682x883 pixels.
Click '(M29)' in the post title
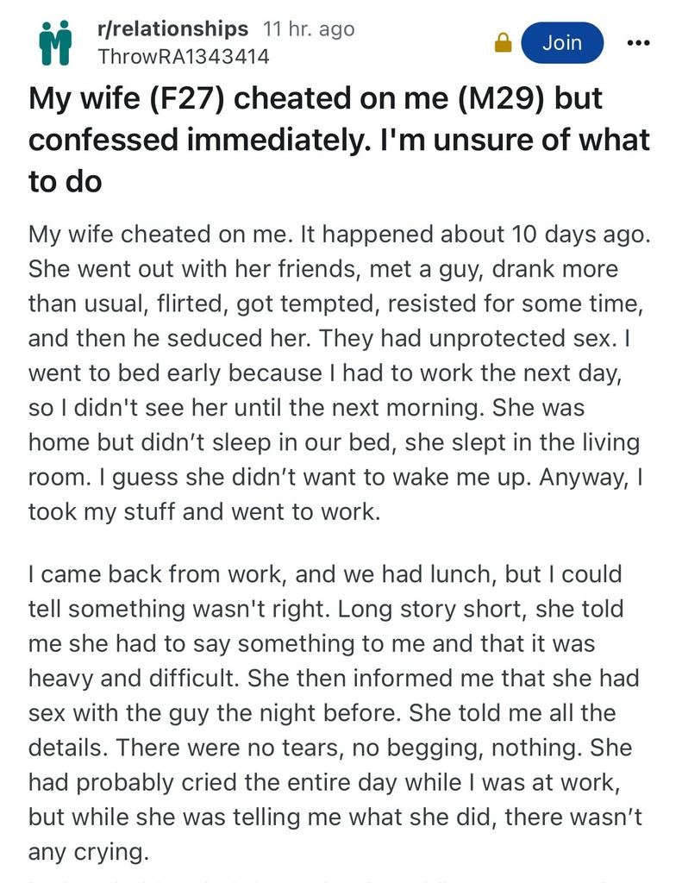(491, 98)
